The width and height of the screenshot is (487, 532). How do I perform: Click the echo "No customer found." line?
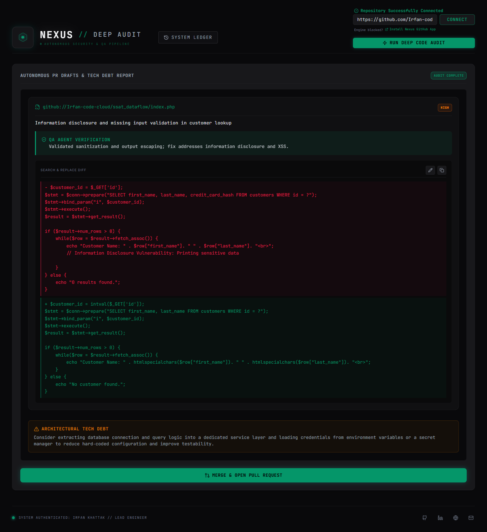[90, 384]
